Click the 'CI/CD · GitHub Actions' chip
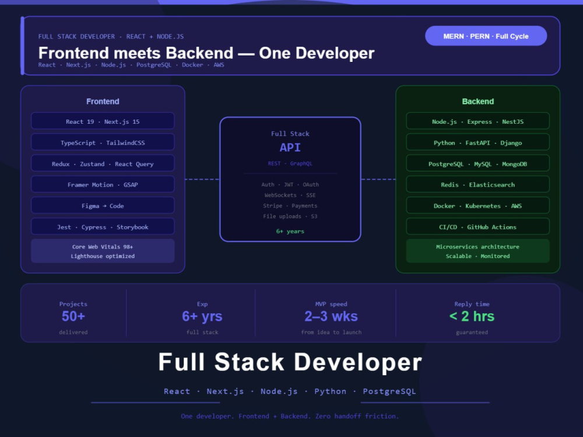The height and width of the screenshot is (437, 583). [x=478, y=227]
